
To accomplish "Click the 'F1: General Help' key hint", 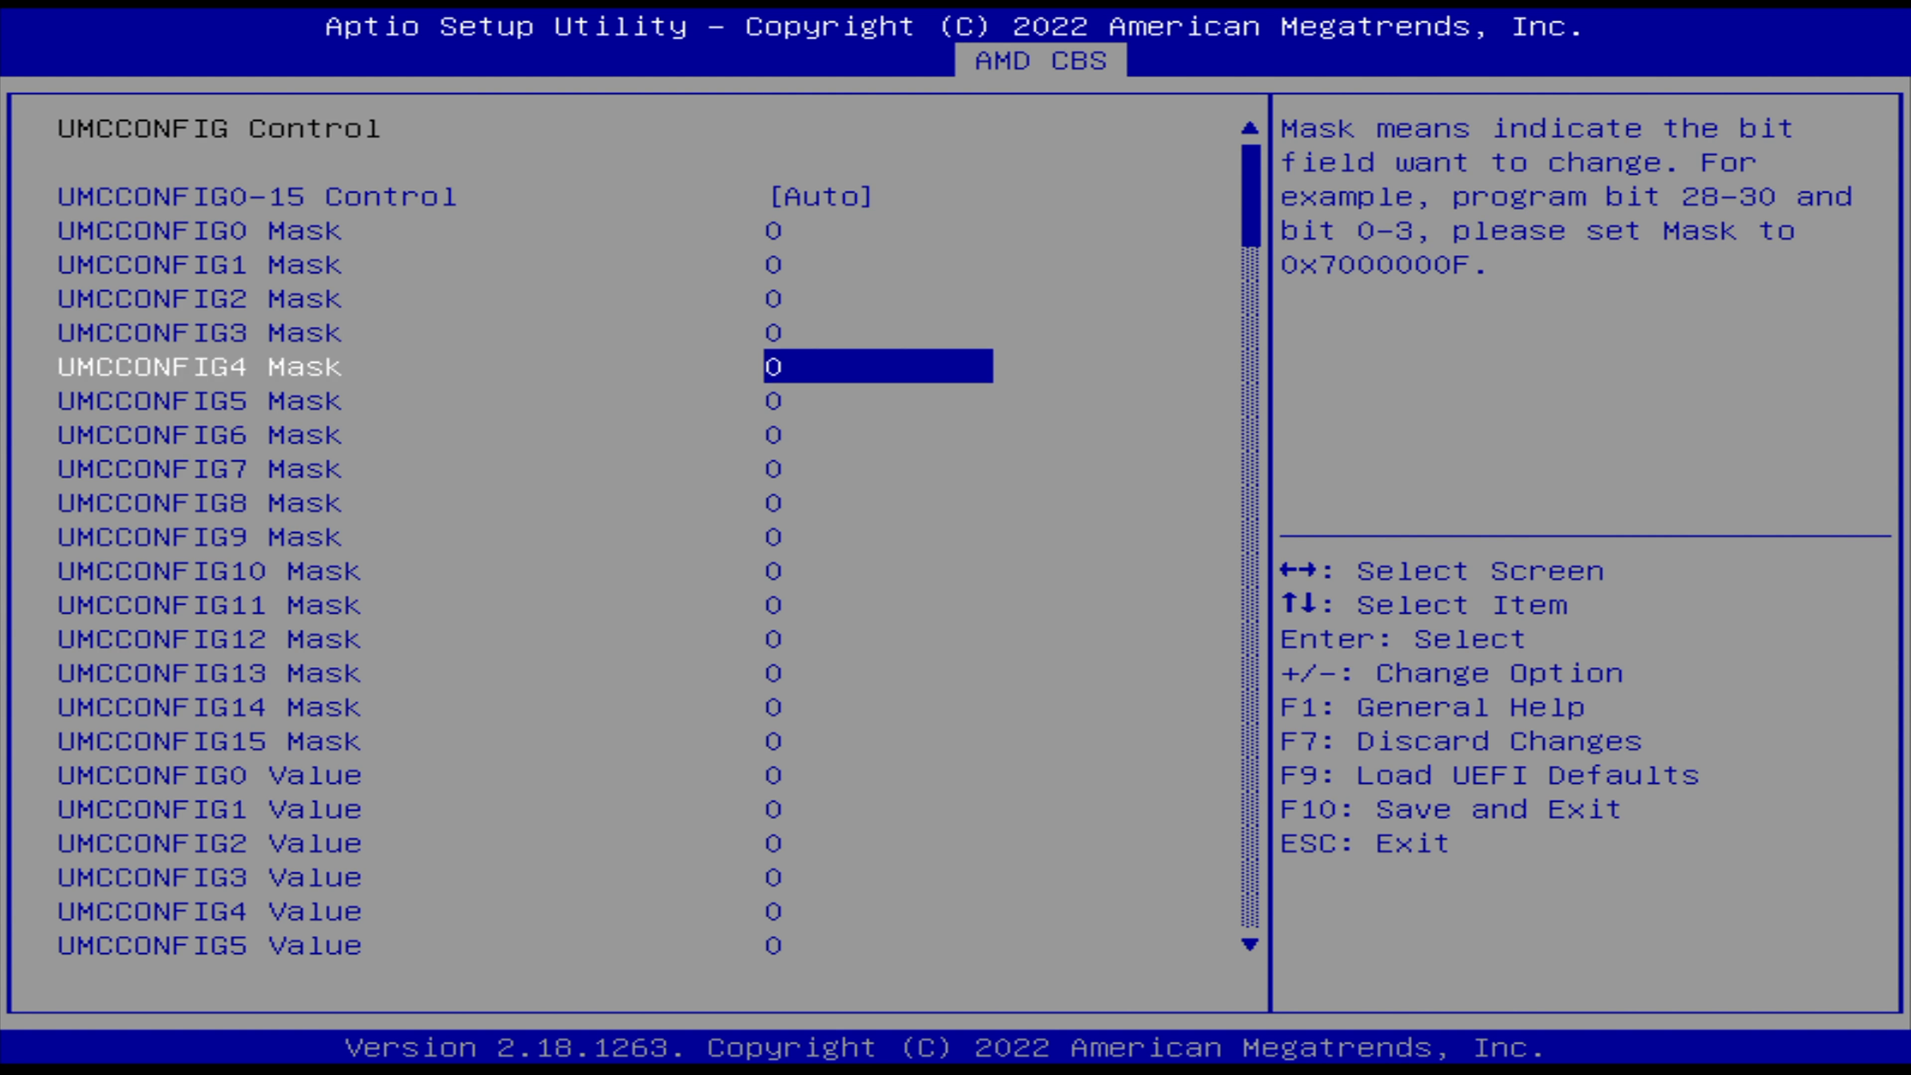I will [x=1433, y=708].
